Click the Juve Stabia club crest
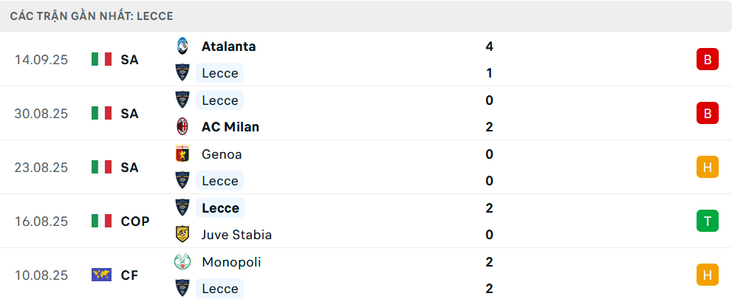Viewport: 732px width, 299px height. (182, 235)
